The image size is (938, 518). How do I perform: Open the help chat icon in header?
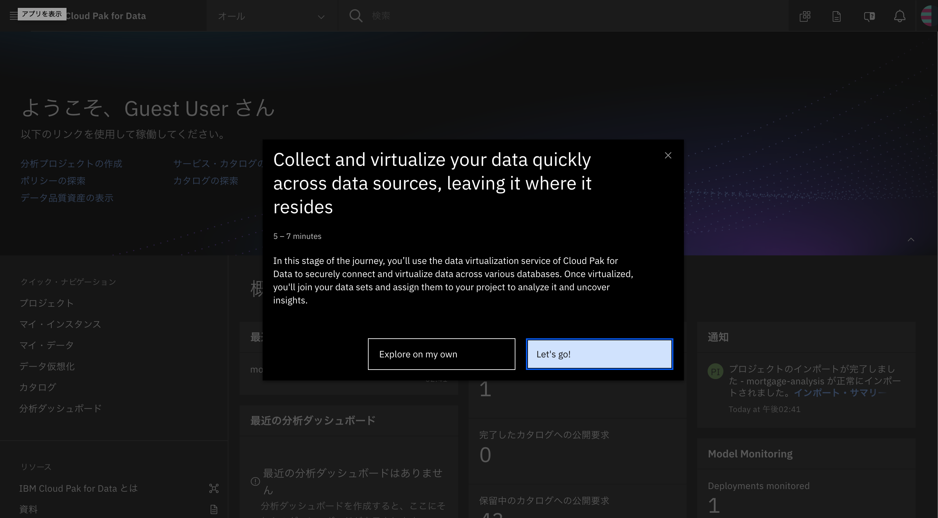point(869,16)
